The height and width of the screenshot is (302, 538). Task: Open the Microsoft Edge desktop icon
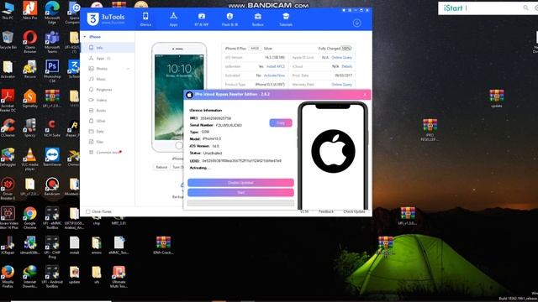52,12
